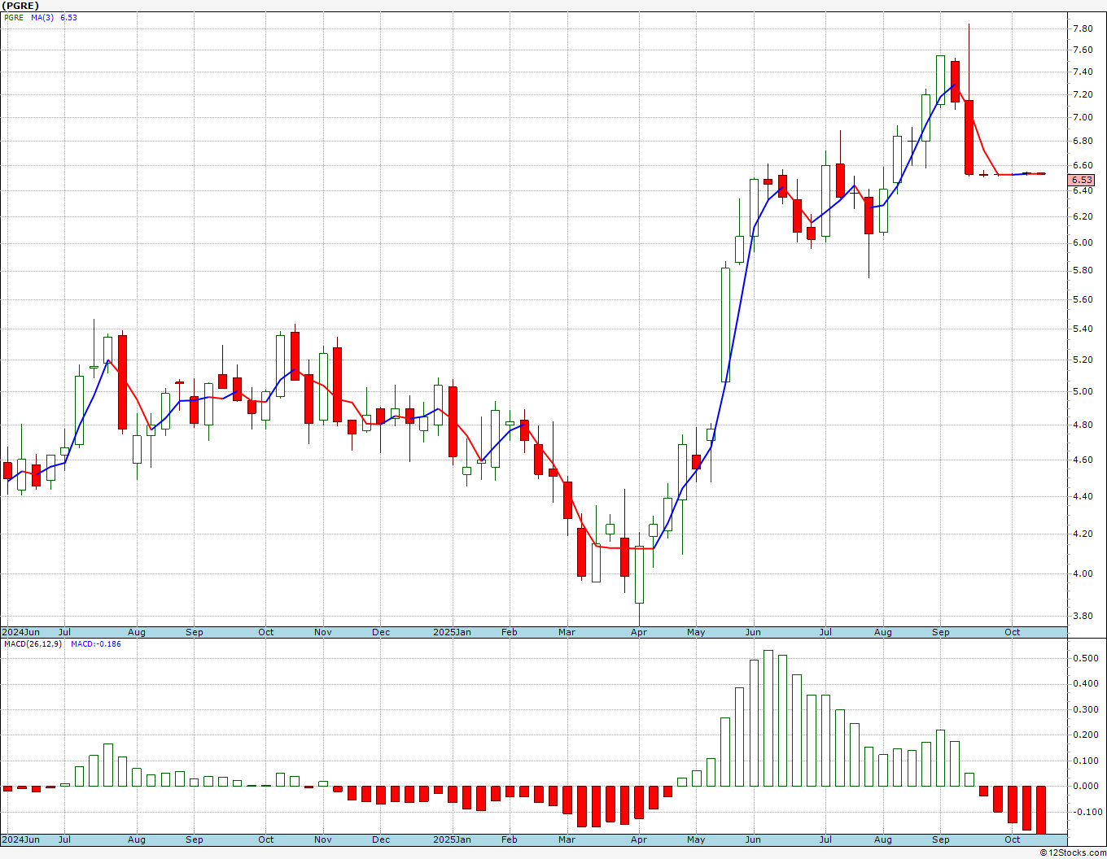Click the 0.300 MACD axis label

1085,709
